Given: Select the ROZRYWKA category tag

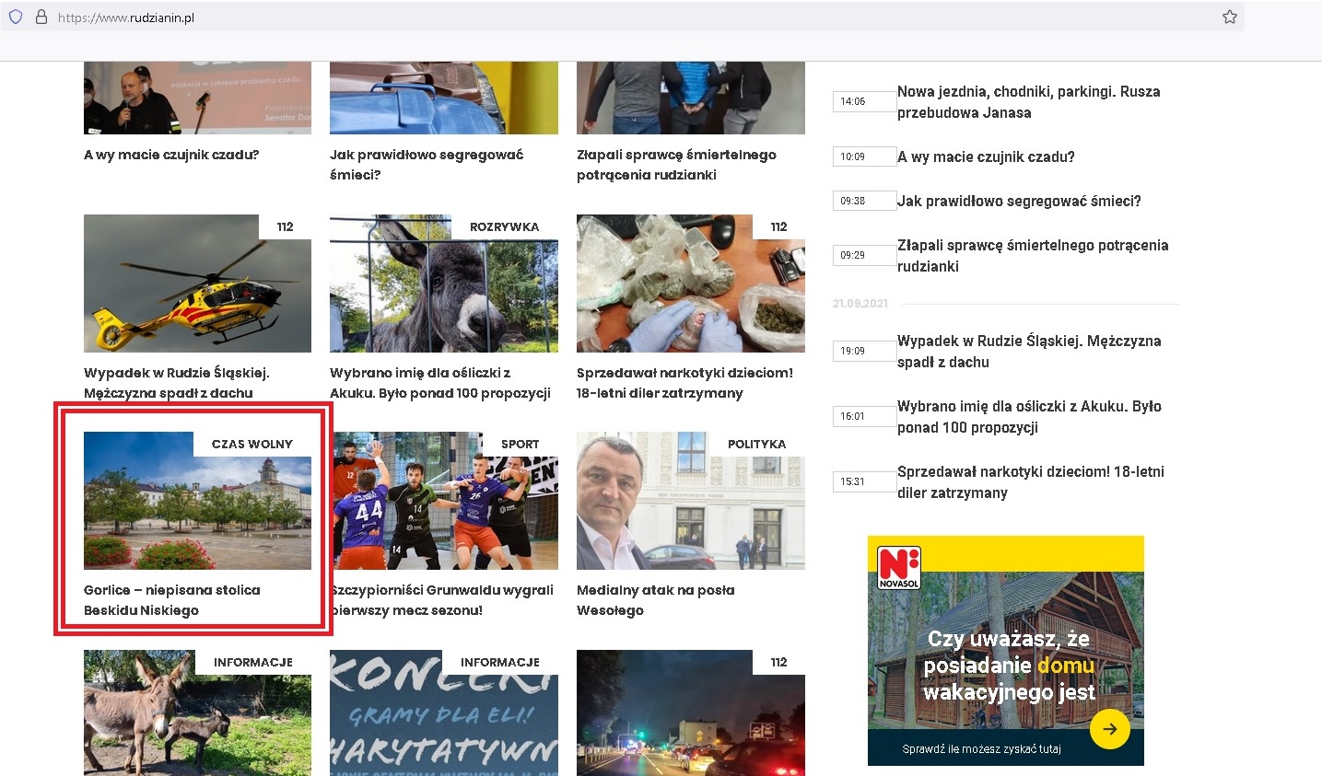Looking at the screenshot, I should [x=504, y=226].
